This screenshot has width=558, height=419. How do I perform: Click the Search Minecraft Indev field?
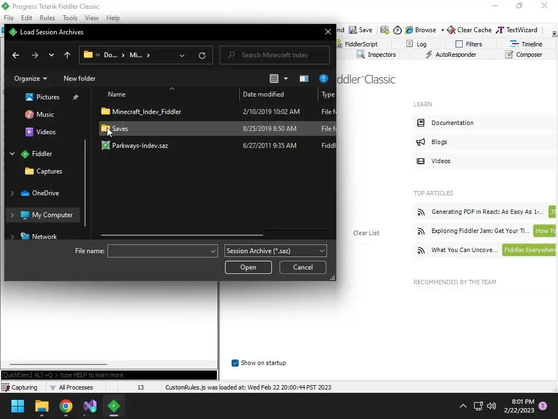(275, 55)
